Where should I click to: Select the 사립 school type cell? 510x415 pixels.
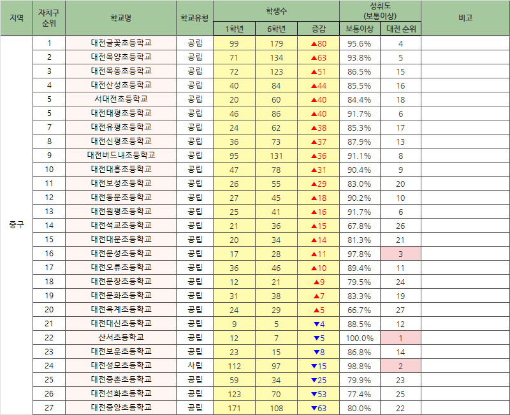coord(194,365)
